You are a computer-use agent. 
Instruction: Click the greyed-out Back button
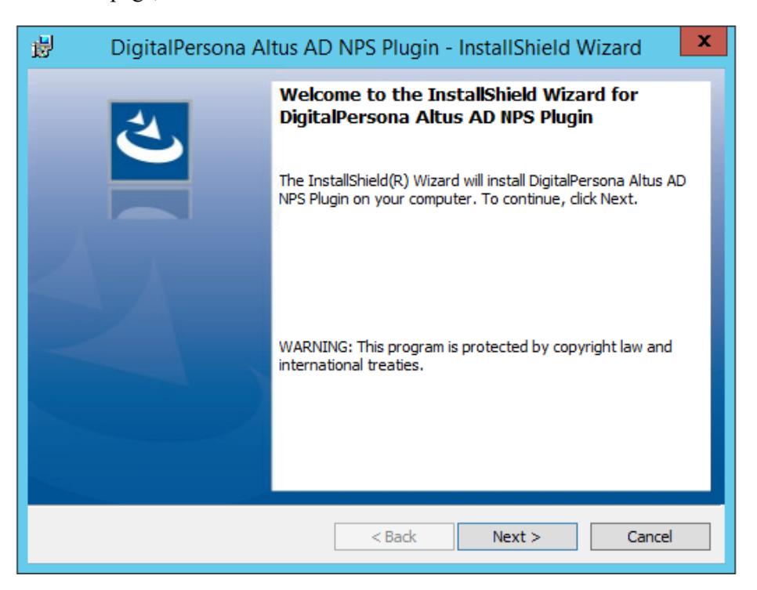(x=394, y=537)
